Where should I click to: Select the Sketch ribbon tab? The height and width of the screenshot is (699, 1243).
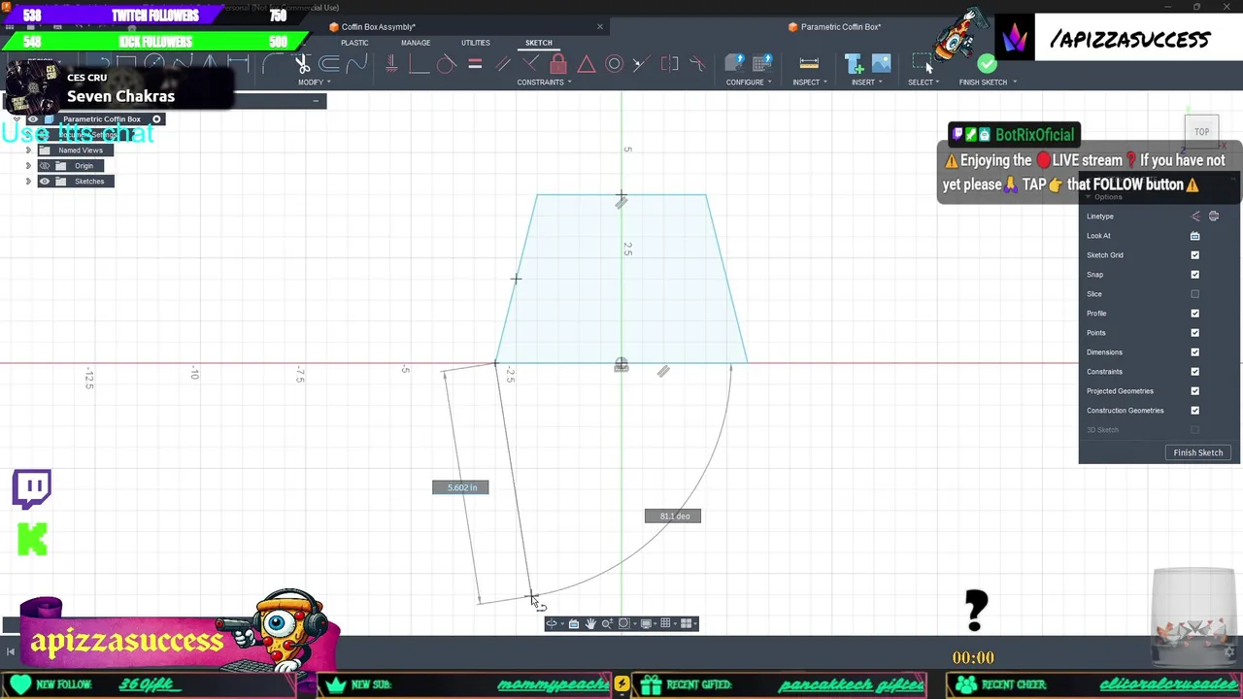(539, 43)
